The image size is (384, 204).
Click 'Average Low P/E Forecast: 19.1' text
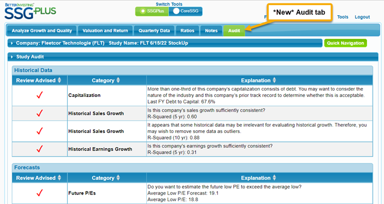(183, 193)
